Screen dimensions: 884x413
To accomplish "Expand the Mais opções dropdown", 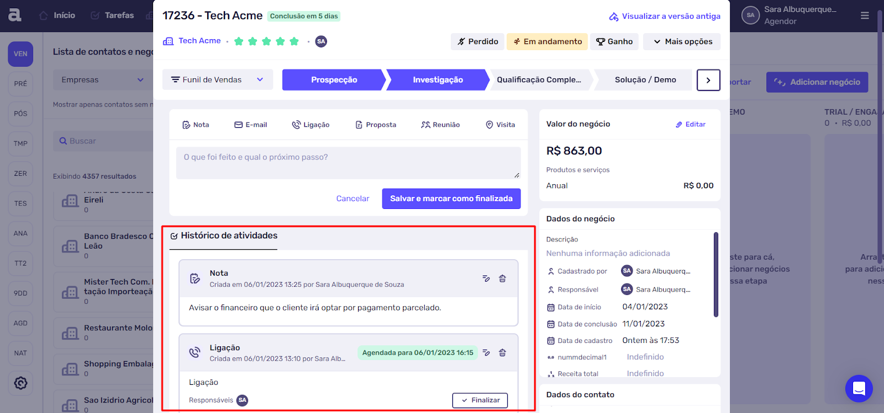I will [x=682, y=41].
